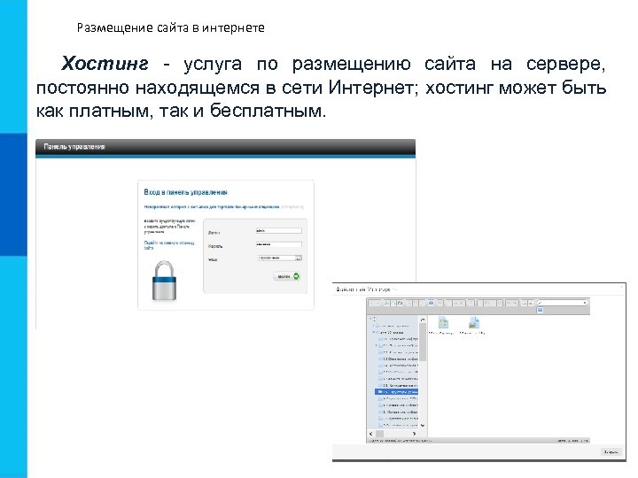Select the second image file thumbnail
Image resolution: width=638 pixels, height=478 pixels.
[x=473, y=325]
